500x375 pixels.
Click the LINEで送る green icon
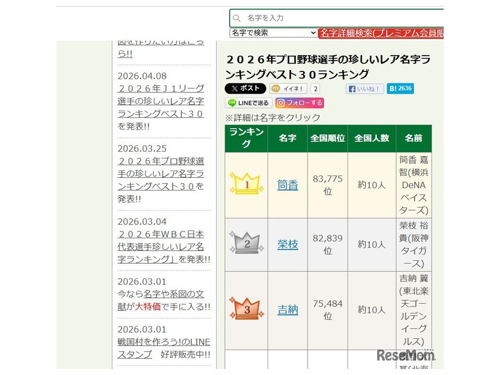tap(248, 103)
